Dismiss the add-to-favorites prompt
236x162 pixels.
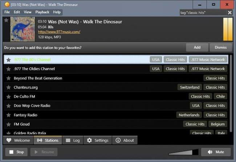point(221,48)
